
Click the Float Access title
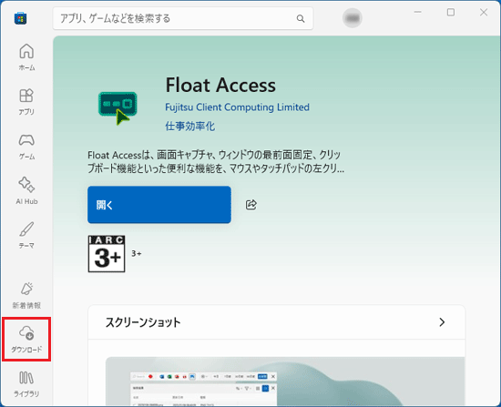click(220, 86)
